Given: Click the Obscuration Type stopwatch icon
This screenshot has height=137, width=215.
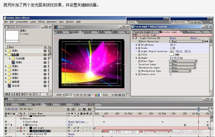Looking at the screenshot, I should point(139,71).
